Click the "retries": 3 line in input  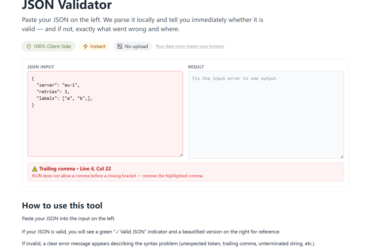tap(53, 92)
